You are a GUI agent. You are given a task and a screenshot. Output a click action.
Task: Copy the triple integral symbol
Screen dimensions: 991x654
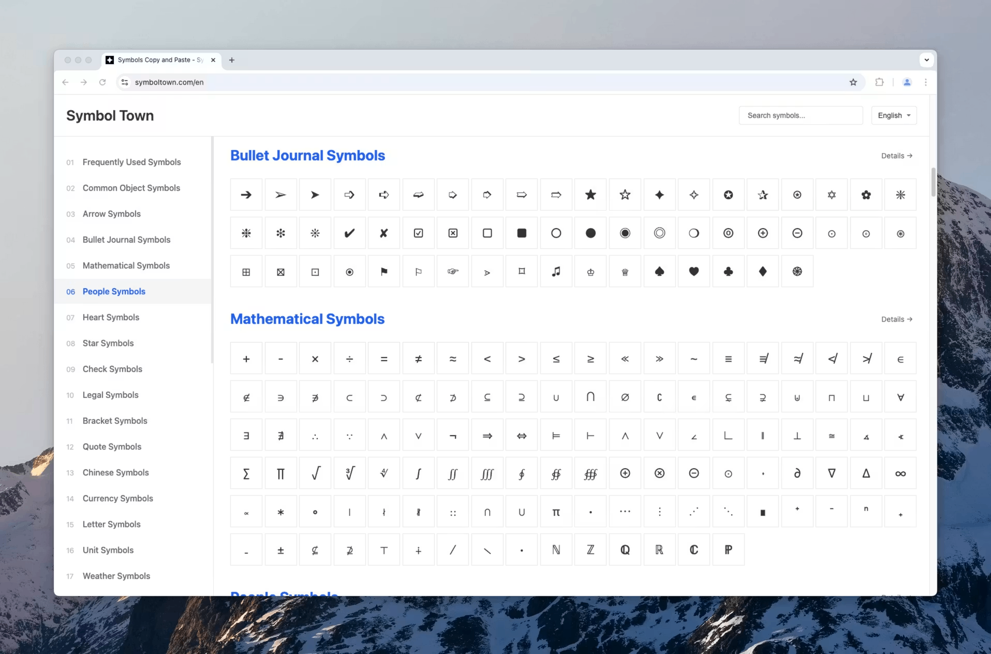(487, 473)
